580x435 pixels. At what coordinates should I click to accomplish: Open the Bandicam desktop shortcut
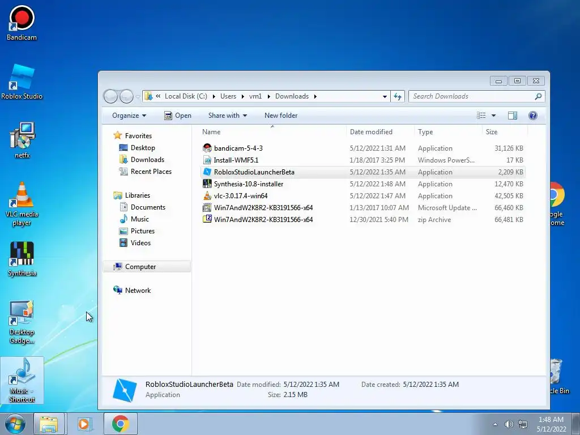pos(22,23)
